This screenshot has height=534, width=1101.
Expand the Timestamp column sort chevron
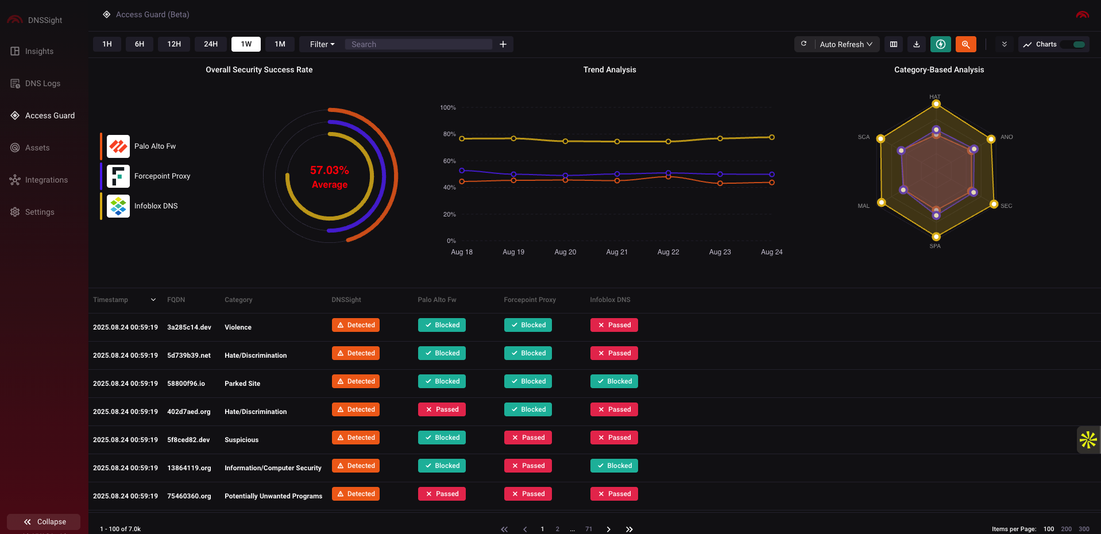click(x=152, y=299)
